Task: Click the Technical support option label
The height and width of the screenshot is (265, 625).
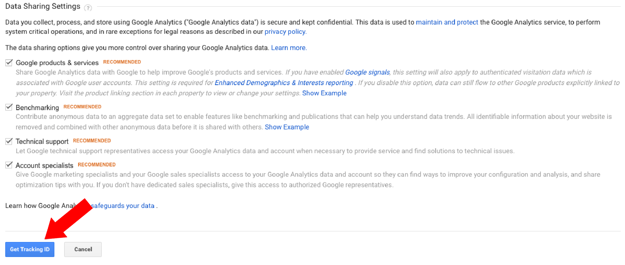Action: coord(42,142)
